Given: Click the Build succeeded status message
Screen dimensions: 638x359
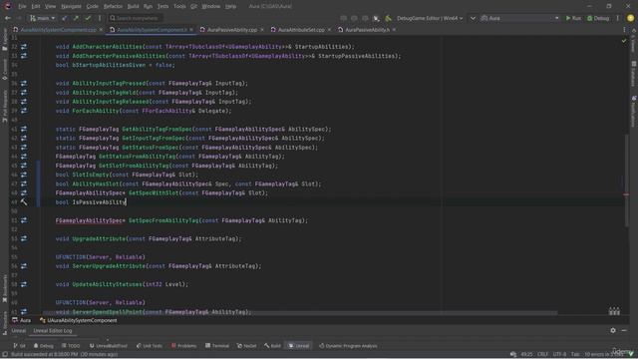Looking at the screenshot, I should (x=64, y=355).
